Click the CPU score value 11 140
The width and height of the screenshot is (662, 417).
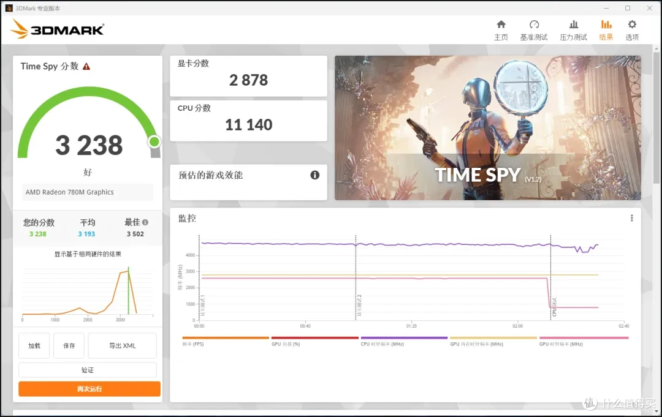(x=248, y=125)
